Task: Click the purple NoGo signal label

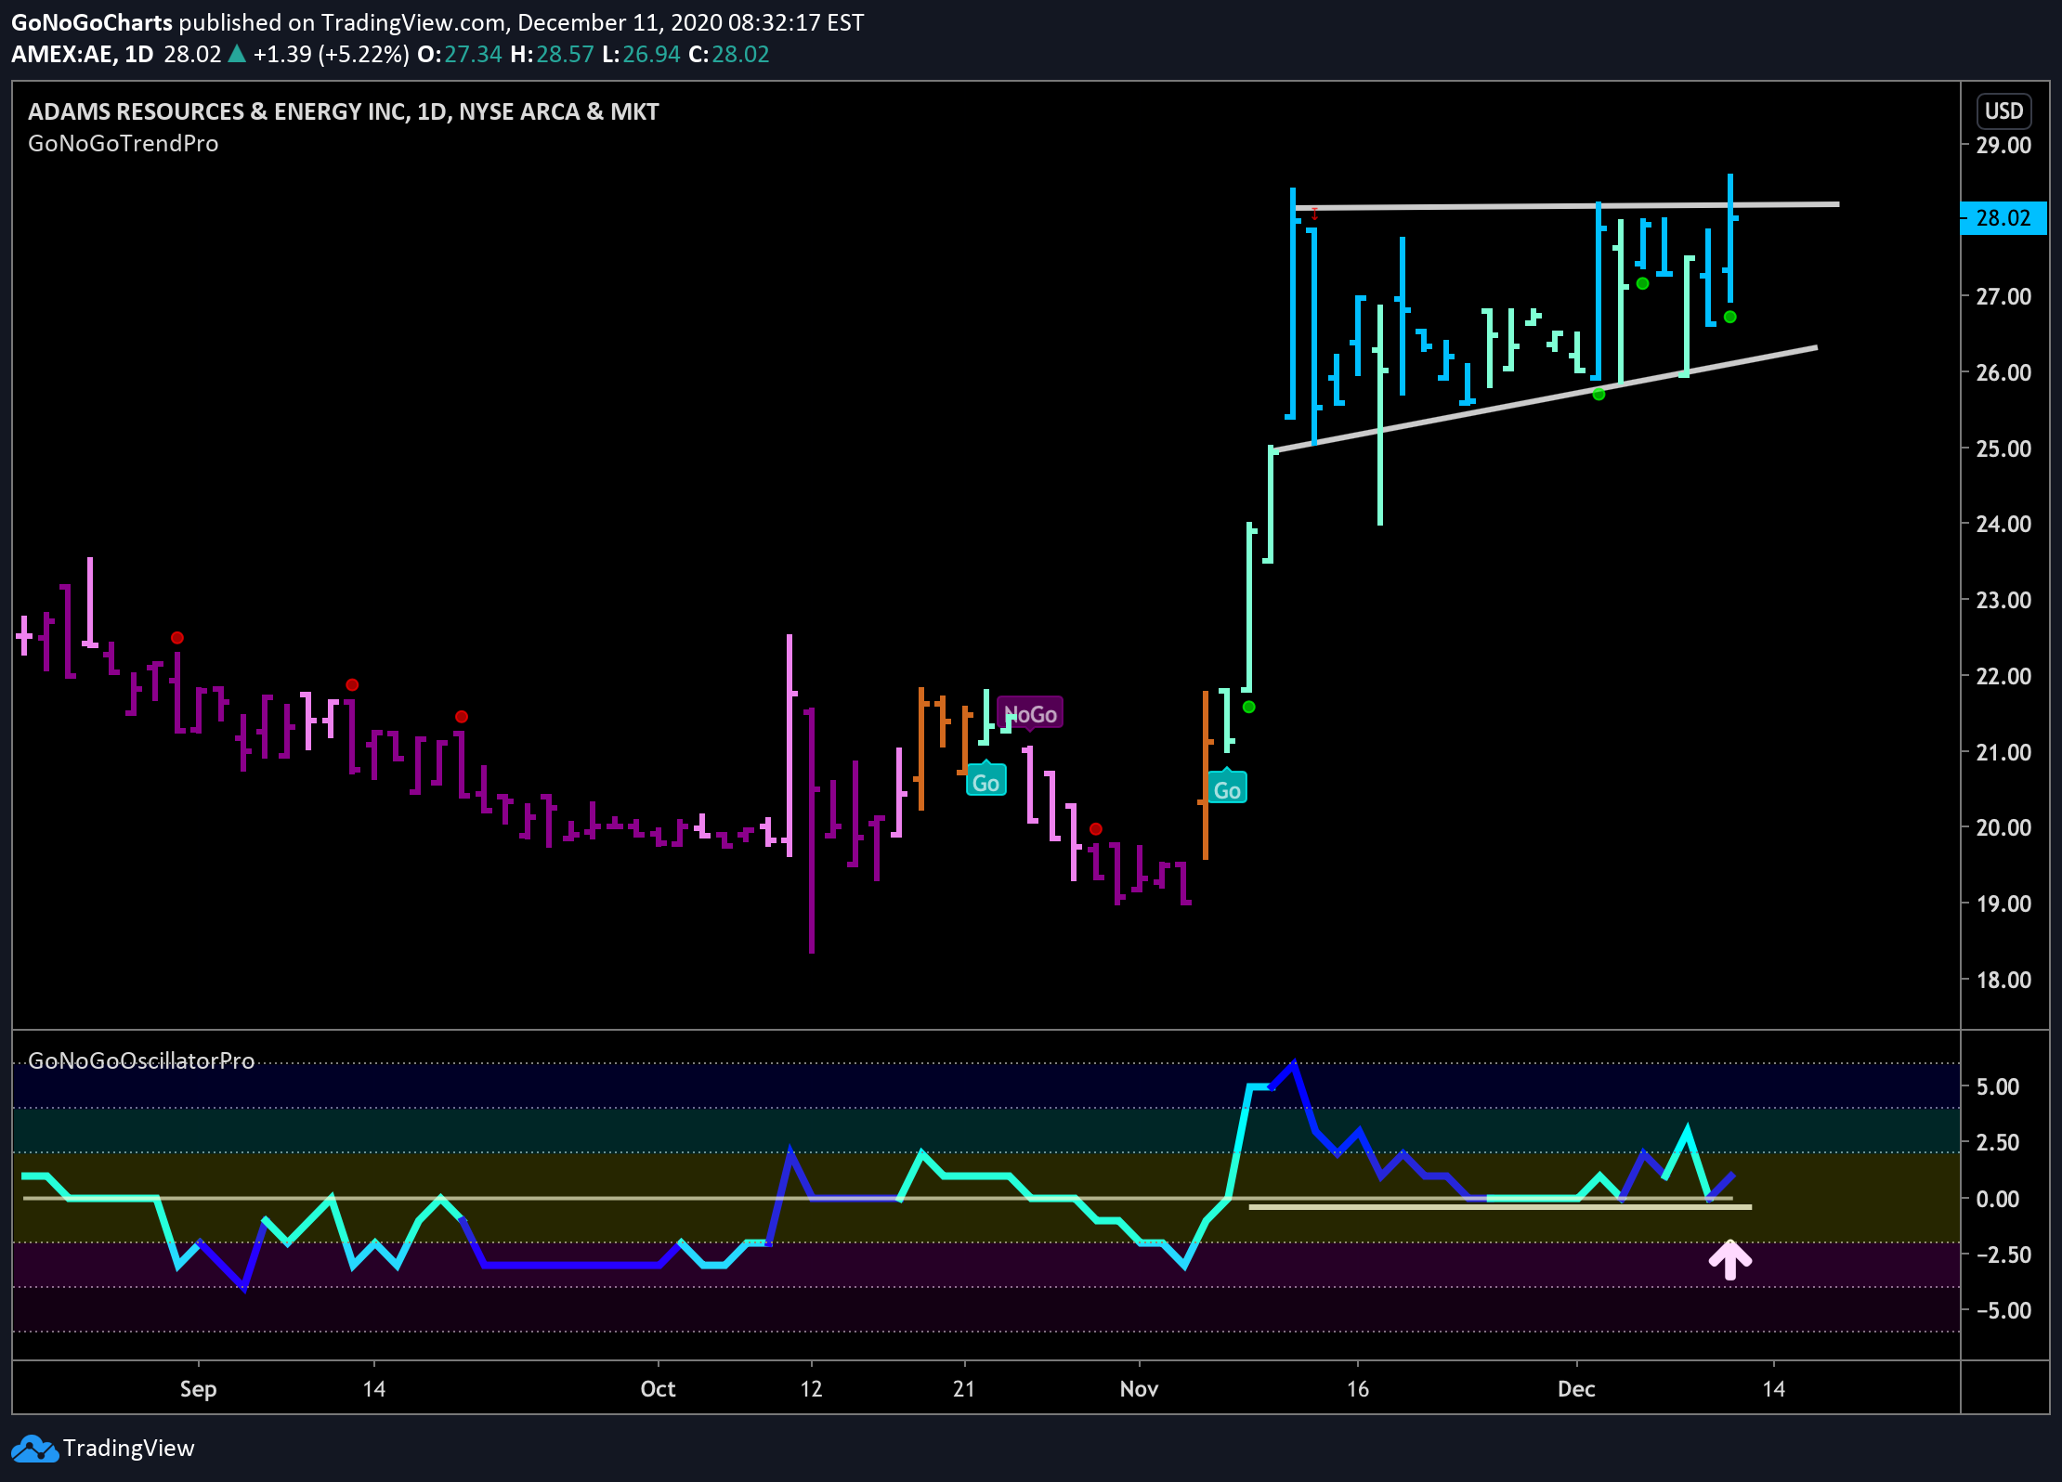Action: [1030, 714]
